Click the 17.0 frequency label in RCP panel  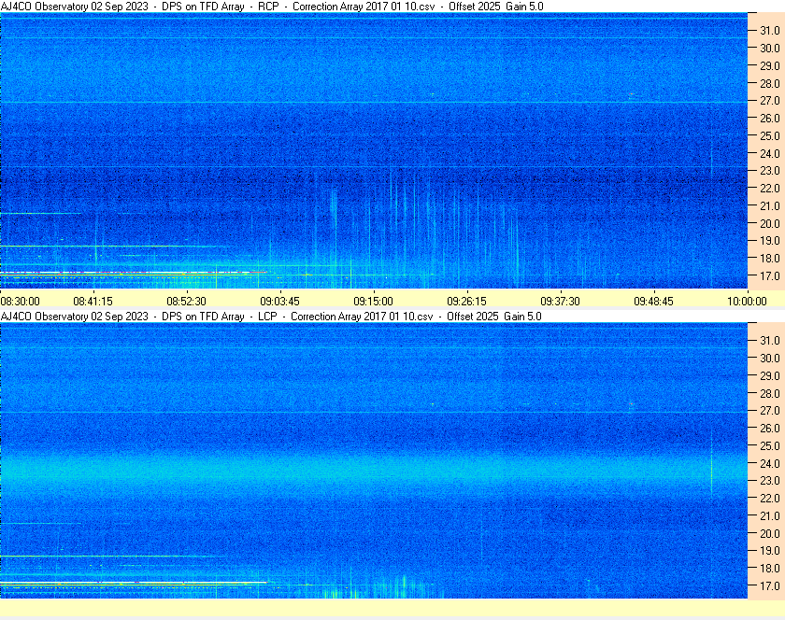click(770, 275)
